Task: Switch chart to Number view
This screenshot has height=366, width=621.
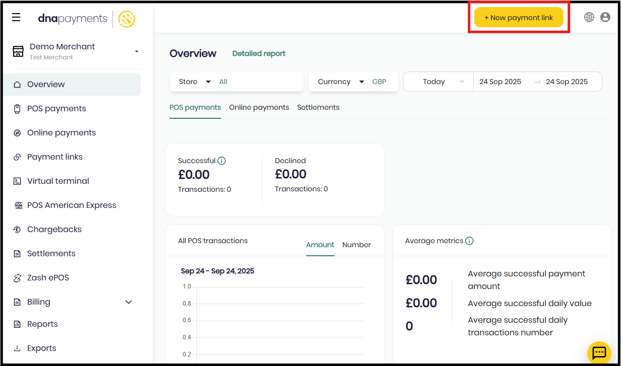Action: (356, 245)
